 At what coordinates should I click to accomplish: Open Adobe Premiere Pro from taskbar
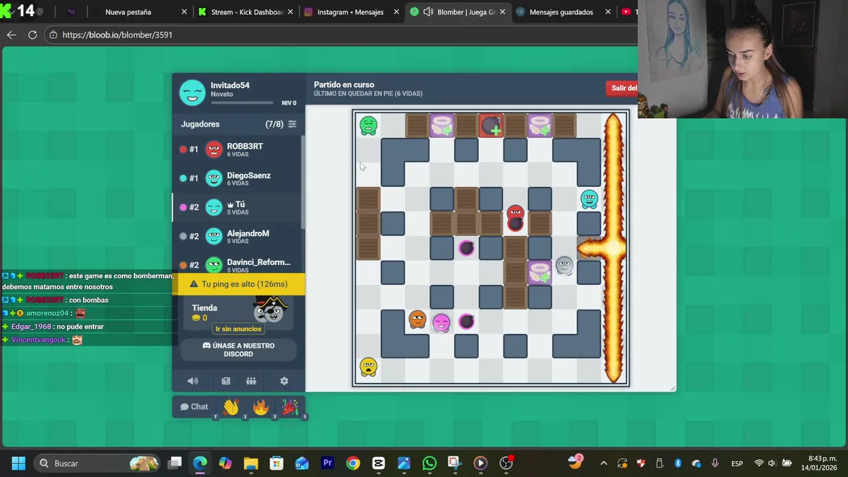coord(327,463)
